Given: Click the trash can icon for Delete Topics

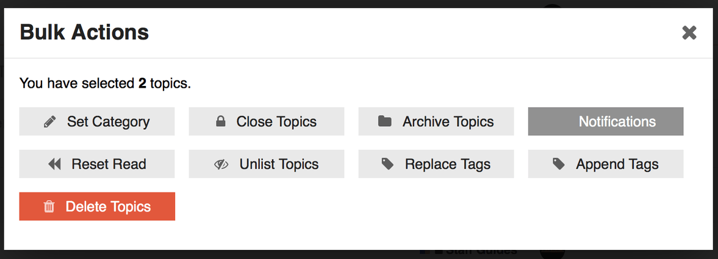Looking at the screenshot, I should pyautogui.click(x=49, y=207).
